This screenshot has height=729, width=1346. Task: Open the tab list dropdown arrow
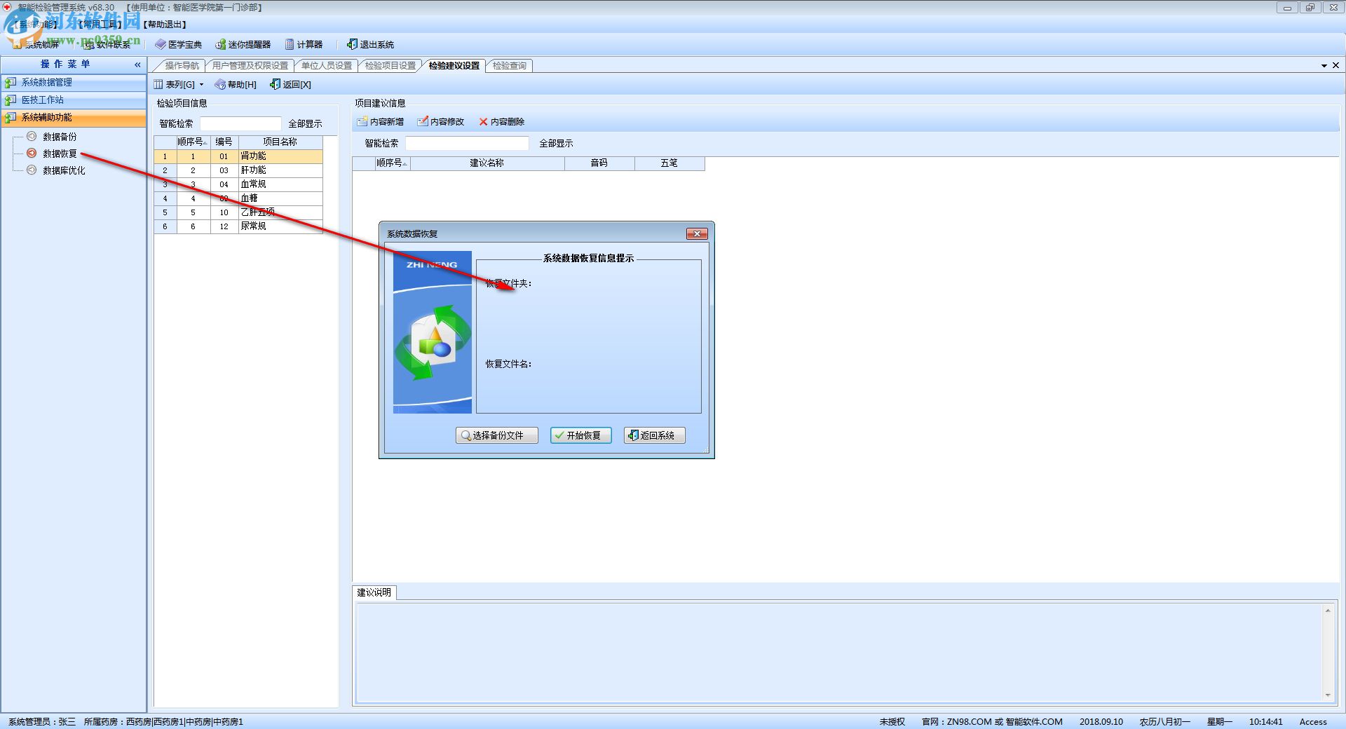point(1324,65)
